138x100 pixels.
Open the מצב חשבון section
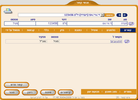111,92
